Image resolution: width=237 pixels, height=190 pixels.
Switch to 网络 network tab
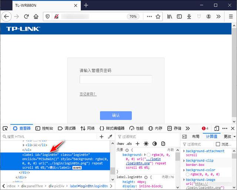click(87, 129)
